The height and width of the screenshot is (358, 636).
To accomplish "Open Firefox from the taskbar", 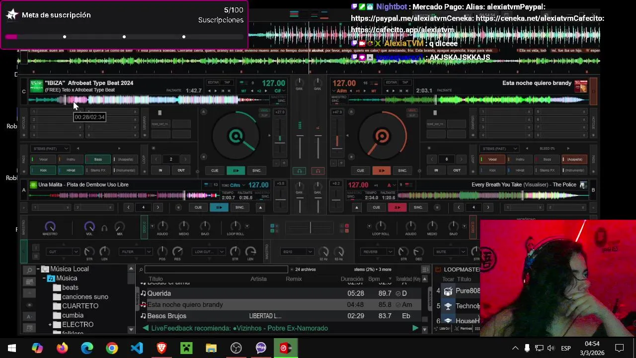I will pyautogui.click(x=62, y=348).
